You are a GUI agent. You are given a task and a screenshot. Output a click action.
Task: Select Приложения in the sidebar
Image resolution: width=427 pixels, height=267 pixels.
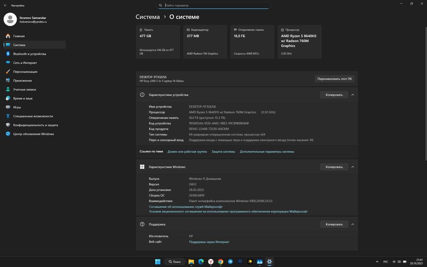click(22, 81)
